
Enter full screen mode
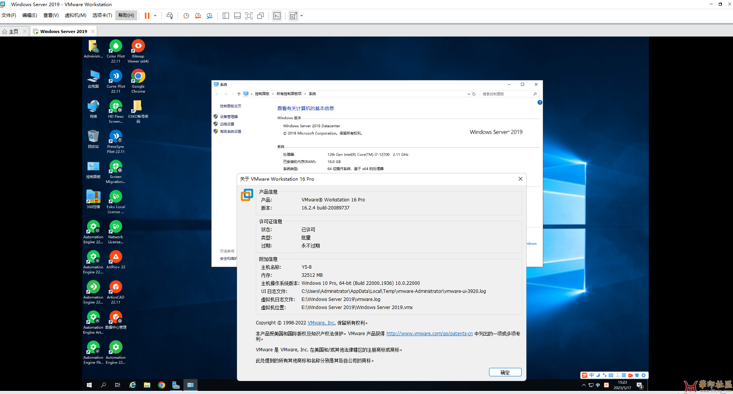[x=249, y=16]
